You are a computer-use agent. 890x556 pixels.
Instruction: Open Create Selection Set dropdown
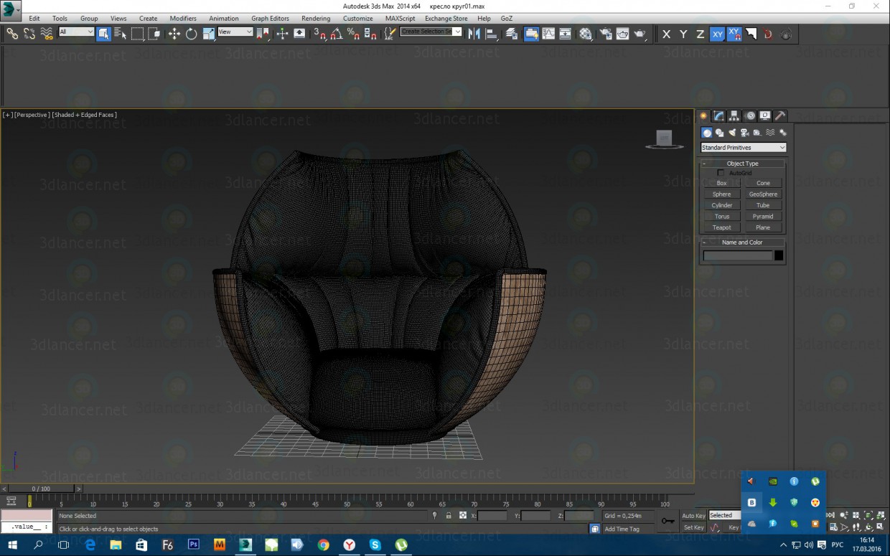pos(431,32)
